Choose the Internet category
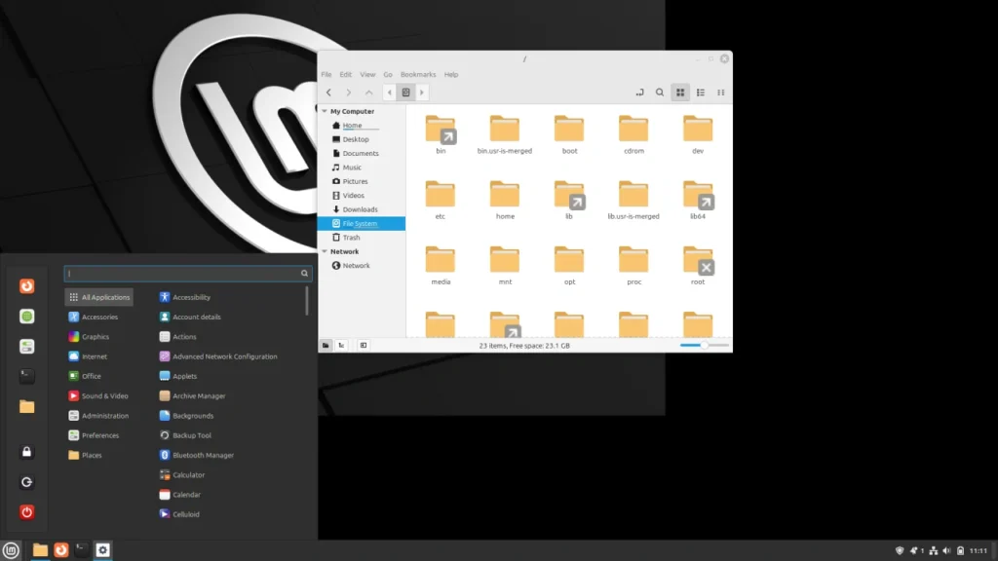 (88, 356)
